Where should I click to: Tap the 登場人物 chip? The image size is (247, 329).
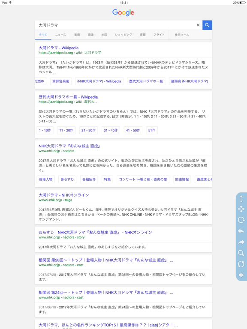pos(45,179)
